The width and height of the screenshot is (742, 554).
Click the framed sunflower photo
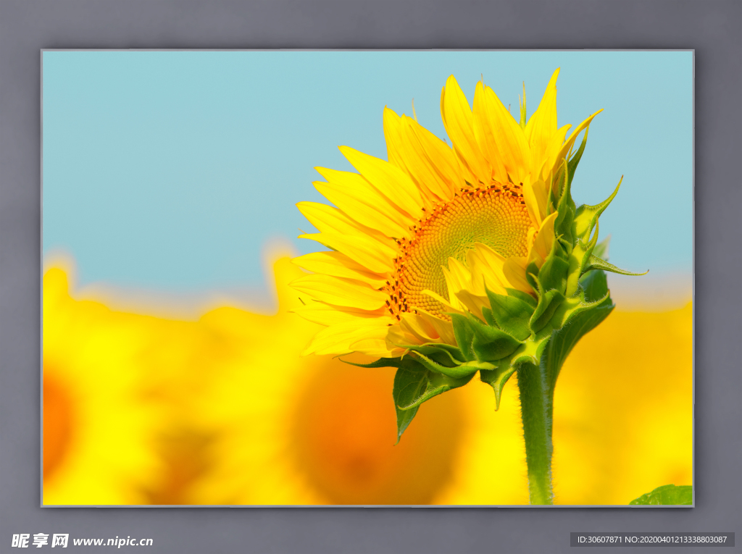pyautogui.click(x=367, y=277)
